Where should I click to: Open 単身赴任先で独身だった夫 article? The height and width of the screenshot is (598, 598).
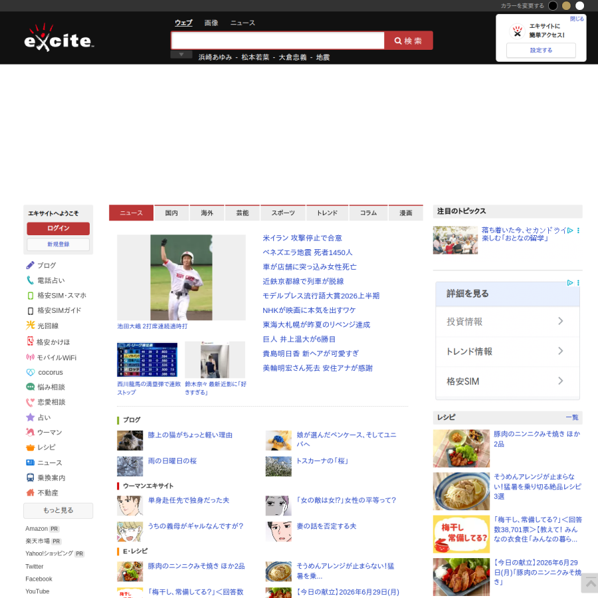coord(189,500)
